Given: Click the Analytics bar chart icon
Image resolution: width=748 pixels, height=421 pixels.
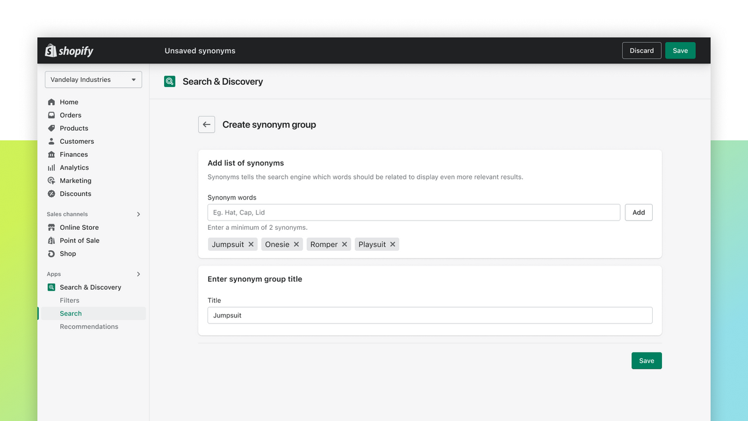Looking at the screenshot, I should (51, 168).
